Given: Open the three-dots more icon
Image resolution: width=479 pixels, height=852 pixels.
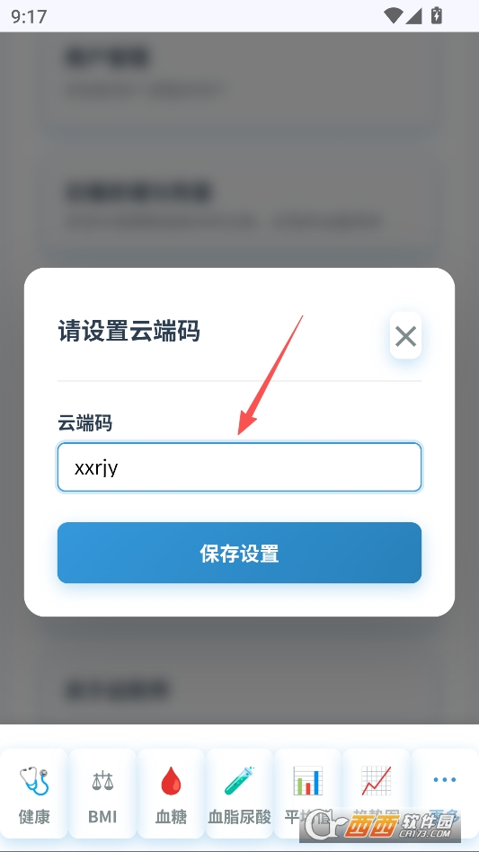Looking at the screenshot, I should click(x=444, y=780).
